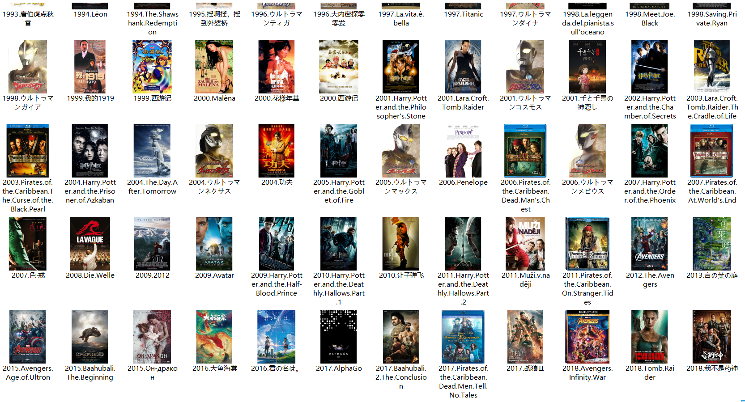
Task: Select the 2016.君の名は。 folder
Action: (x=277, y=336)
